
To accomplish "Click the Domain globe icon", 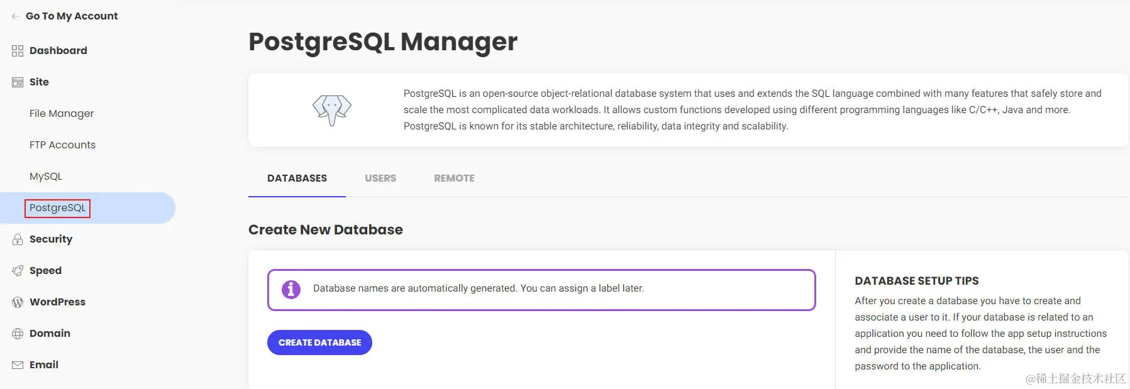I will point(18,334).
